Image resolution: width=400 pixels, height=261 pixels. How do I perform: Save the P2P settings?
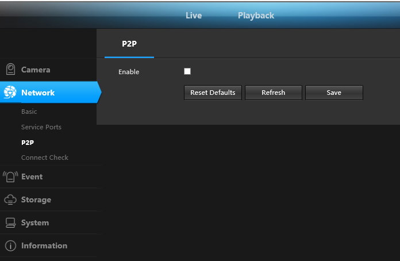(334, 93)
